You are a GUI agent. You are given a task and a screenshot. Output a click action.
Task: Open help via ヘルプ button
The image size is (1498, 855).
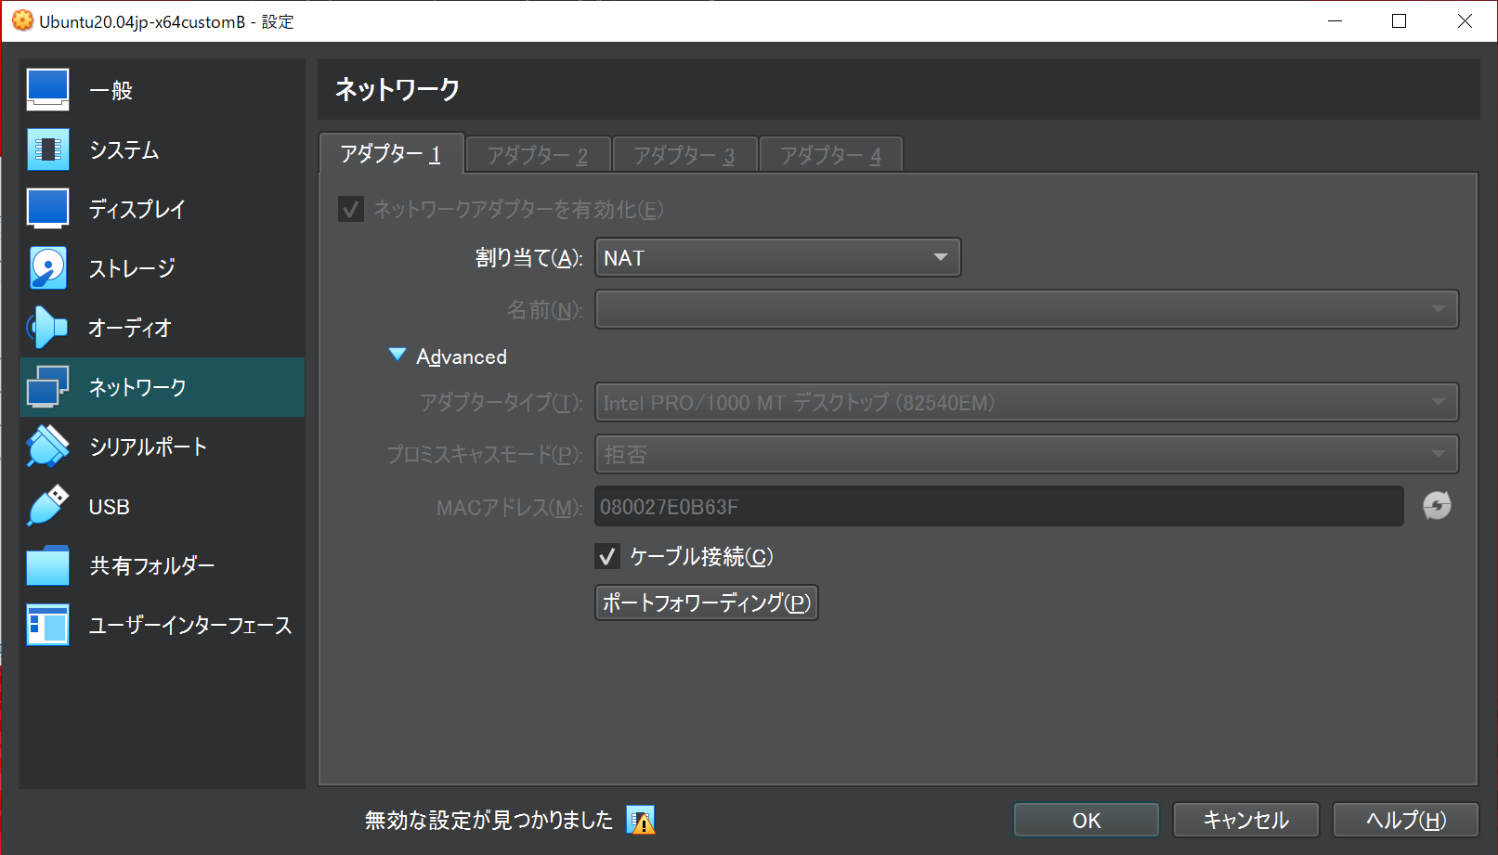pyautogui.click(x=1406, y=820)
